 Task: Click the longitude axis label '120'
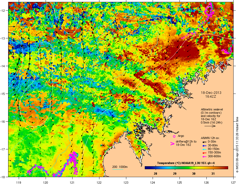tap(46, 183)
